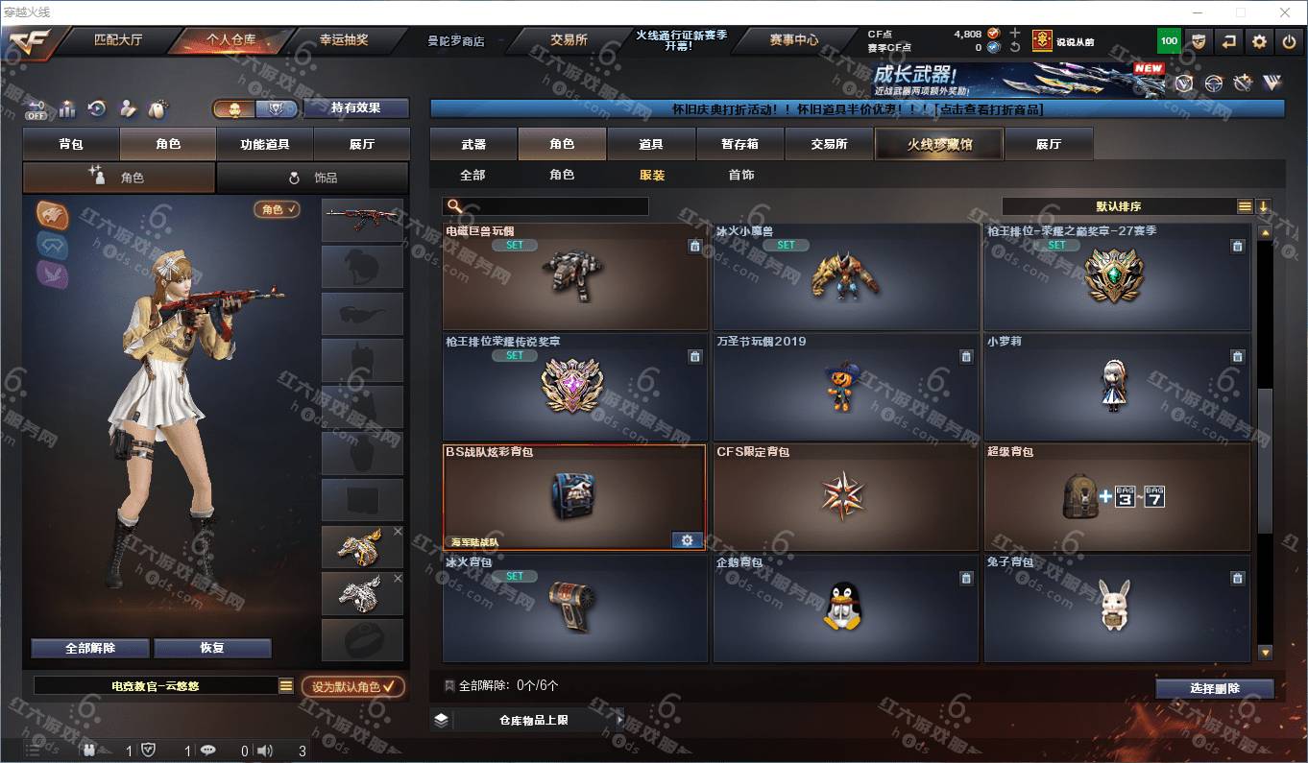Open character list next to 电竞教官-云悠悠
This screenshot has height=763, width=1308.
coord(286,686)
